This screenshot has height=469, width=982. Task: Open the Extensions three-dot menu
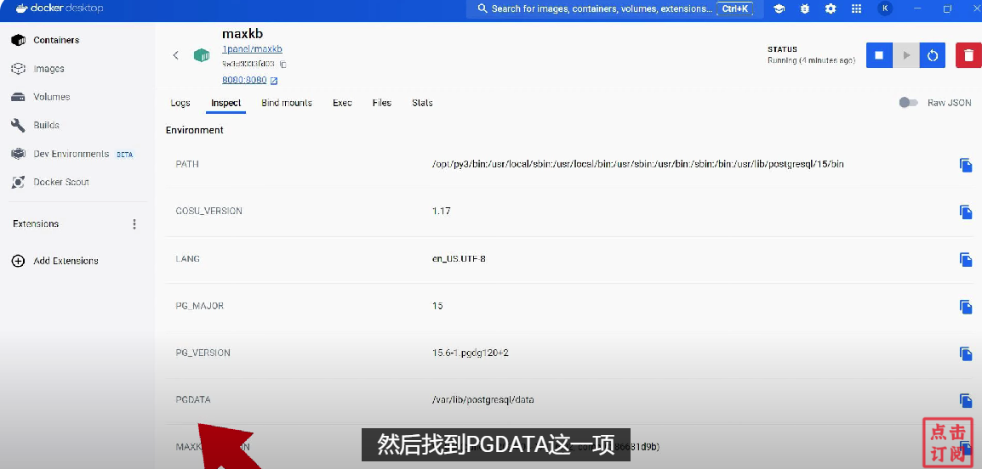134,223
